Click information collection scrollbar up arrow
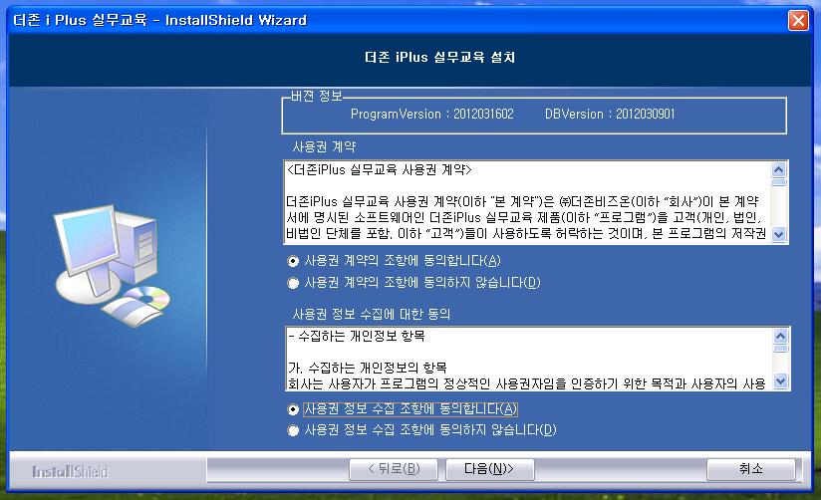The image size is (821, 500). [x=780, y=336]
